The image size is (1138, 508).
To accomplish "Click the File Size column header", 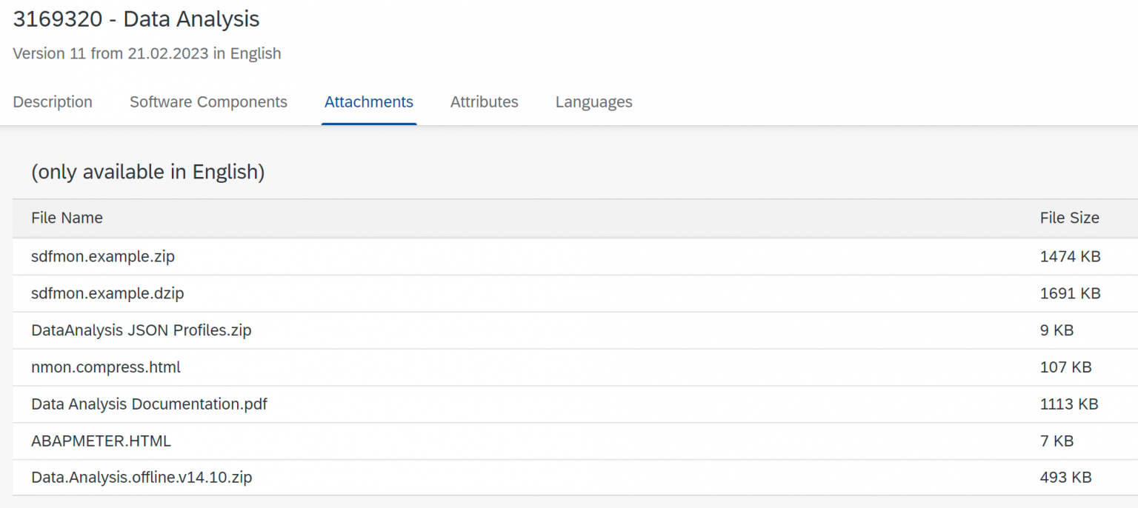I will (1069, 218).
